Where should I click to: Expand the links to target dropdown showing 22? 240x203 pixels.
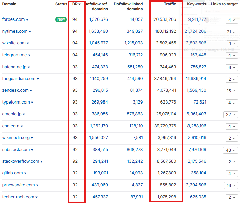230,114
